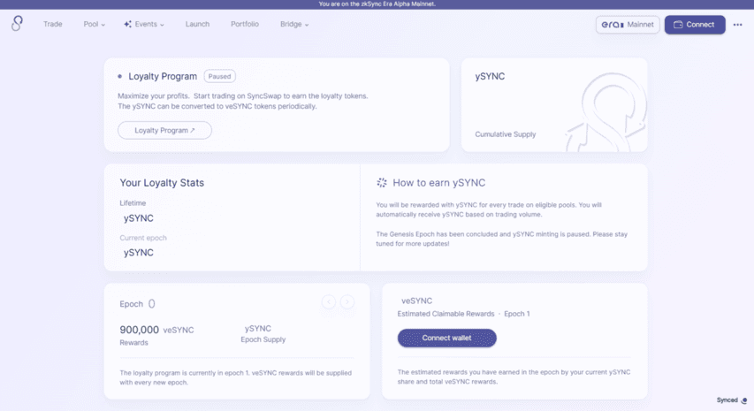
Task: Go to next epoch arrow
Action: click(347, 302)
